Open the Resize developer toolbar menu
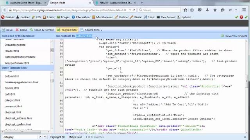The image size is (250, 140). (136, 17)
